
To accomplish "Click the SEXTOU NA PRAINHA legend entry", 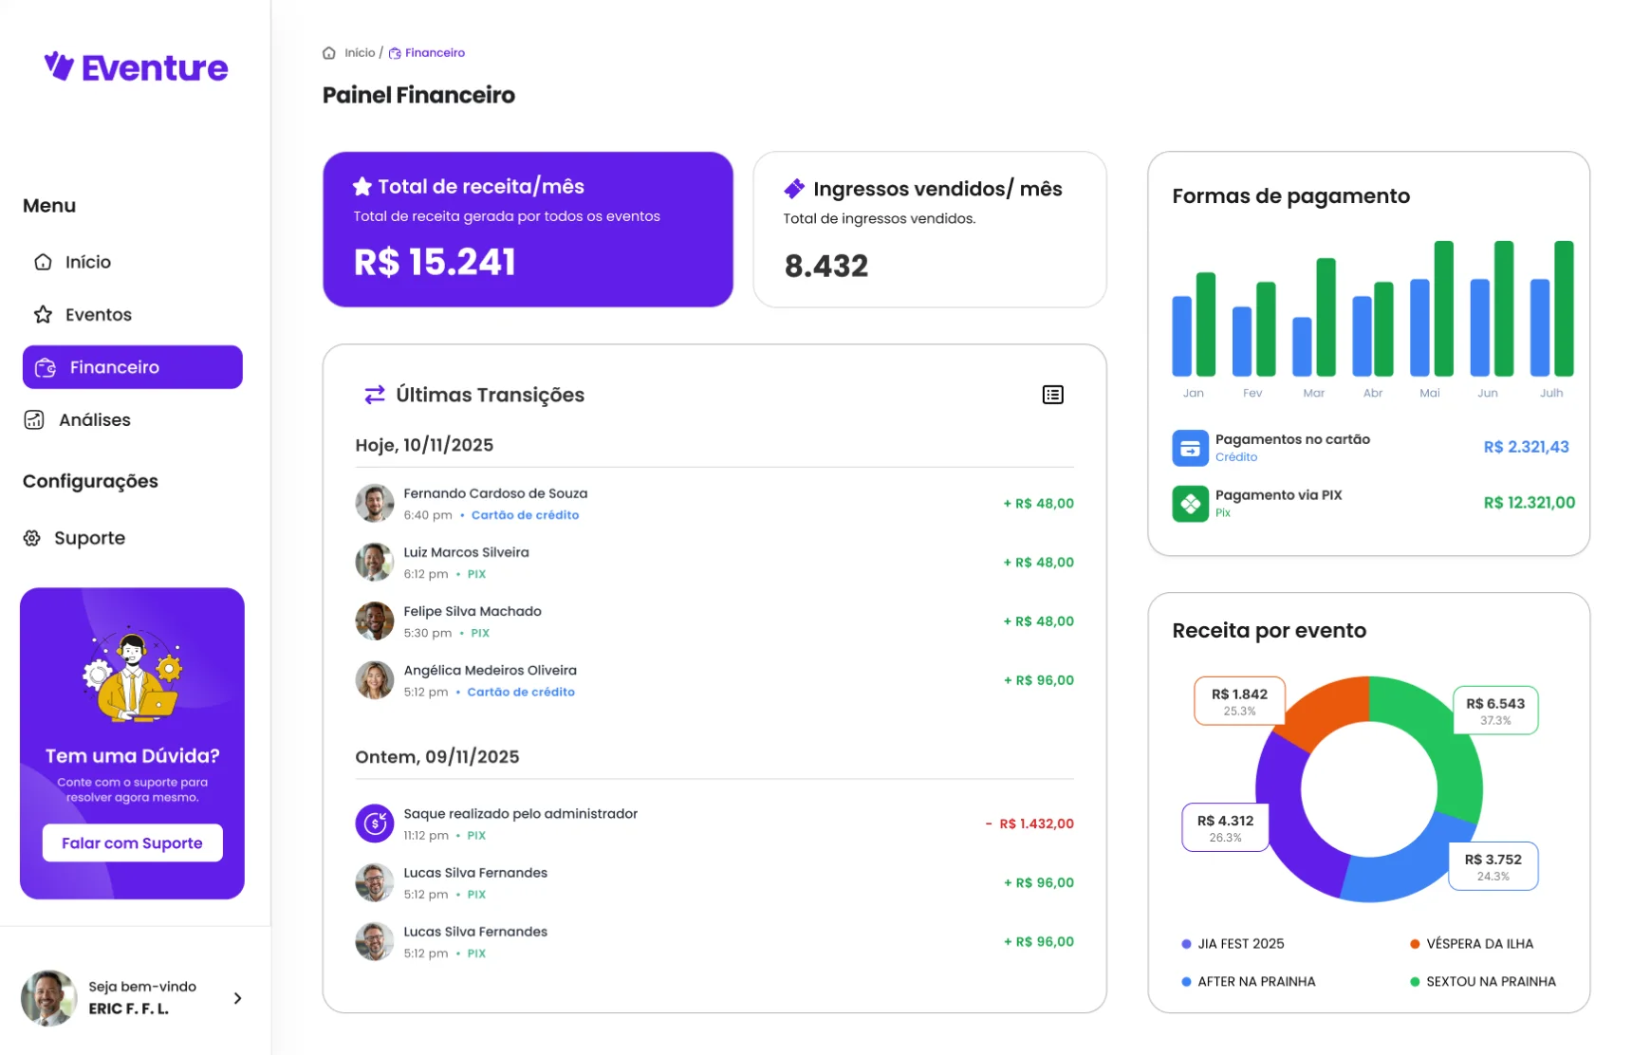I will pyautogui.click(x=1483, y=982).
